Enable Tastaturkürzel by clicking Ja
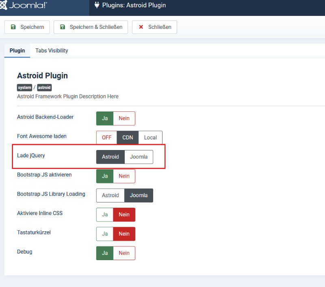The height and width of the screenshot is (287, 325). [x=105, y=234]
